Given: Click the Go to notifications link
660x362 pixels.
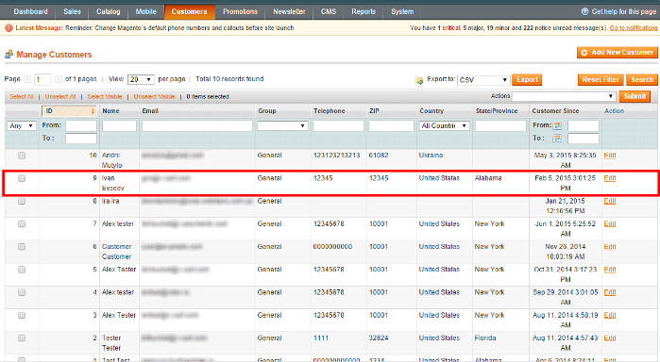Looking at the screenshot, I should click(x=634, y=28).
